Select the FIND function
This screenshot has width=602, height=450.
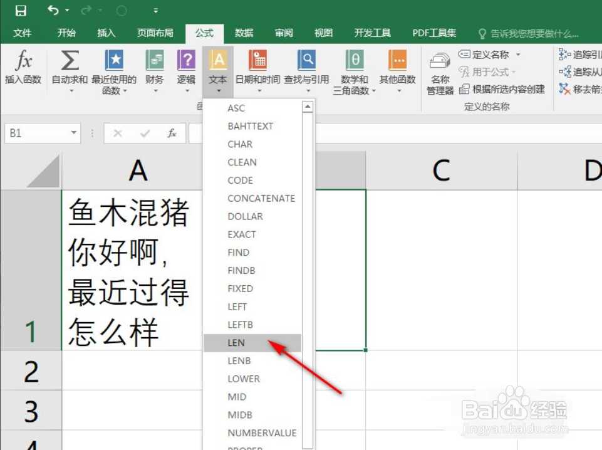click(252, 253)
